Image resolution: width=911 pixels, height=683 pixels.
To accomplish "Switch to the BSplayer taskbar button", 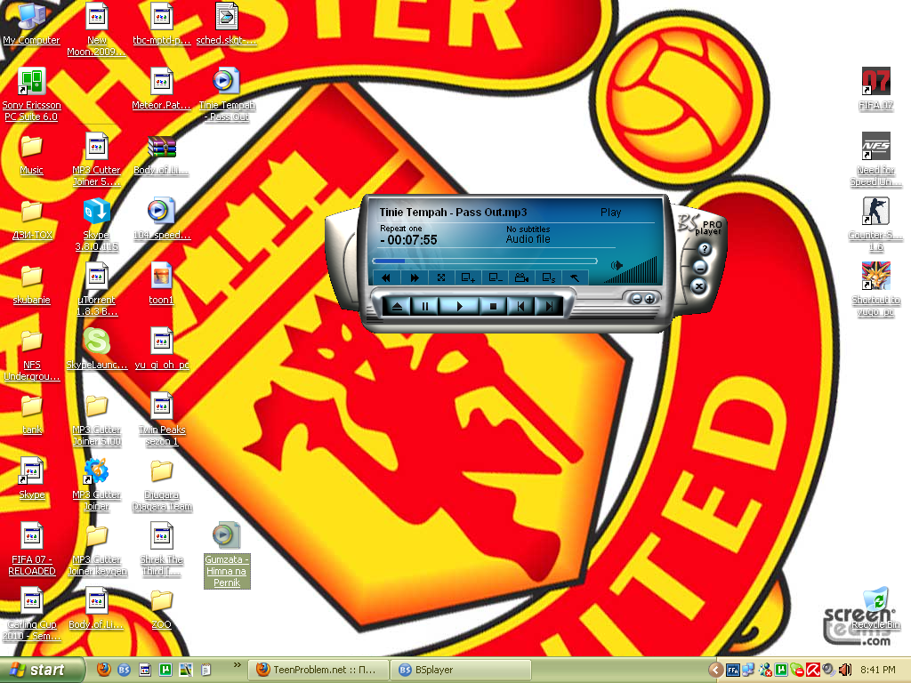I will [462, 670].
